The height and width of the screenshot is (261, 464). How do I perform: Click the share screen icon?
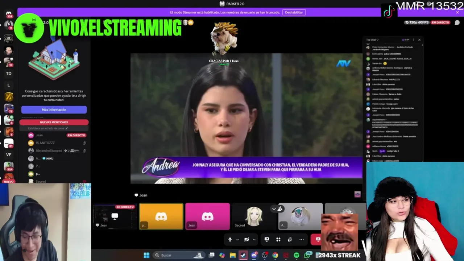(267, 239)
